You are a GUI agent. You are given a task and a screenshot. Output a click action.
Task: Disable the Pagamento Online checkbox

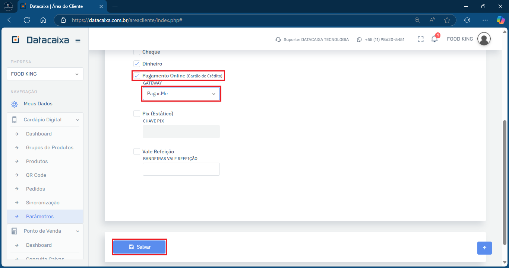[137, 76]
